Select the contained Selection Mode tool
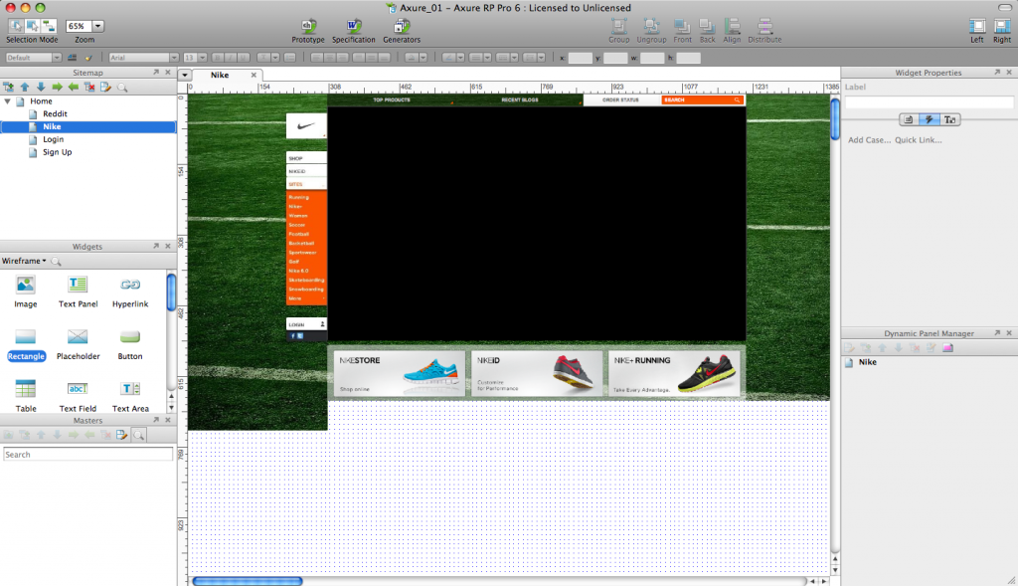 pos(32,26)
